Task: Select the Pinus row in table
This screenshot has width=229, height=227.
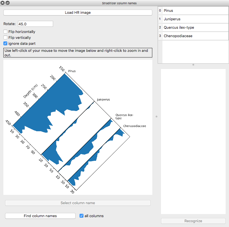Action: point(195,10)
